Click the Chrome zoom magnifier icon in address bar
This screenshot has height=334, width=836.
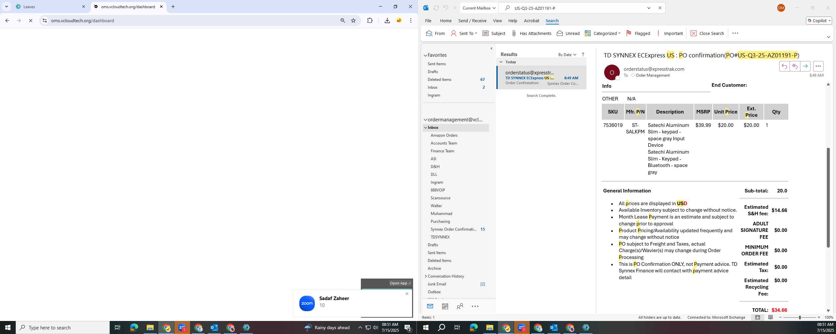[x=343, y=21]
